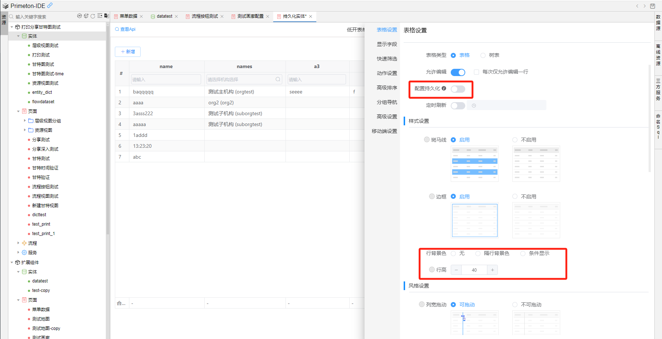This screenshot has width=662, height=339.
Task: Enable the 配置持久化 switch
Action: 458,89
